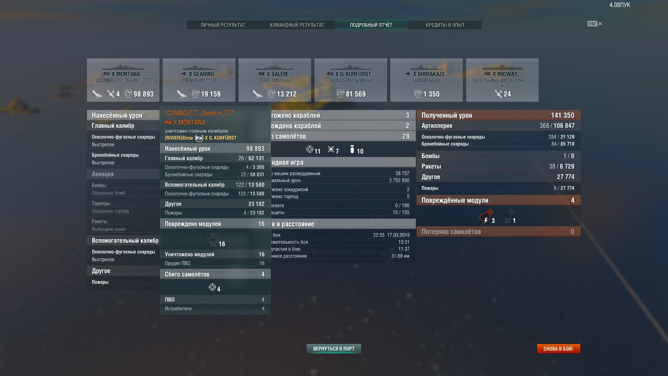This screenshot has width=668, height=376.
Task: Click crosshair icon under Сбито самолётов
Action: coord(212,287)
